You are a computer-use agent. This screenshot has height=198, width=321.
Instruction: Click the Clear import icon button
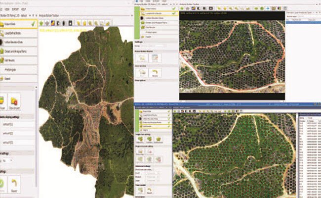click(14, 102)
